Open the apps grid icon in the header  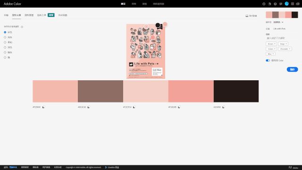[x=293, y=4]
